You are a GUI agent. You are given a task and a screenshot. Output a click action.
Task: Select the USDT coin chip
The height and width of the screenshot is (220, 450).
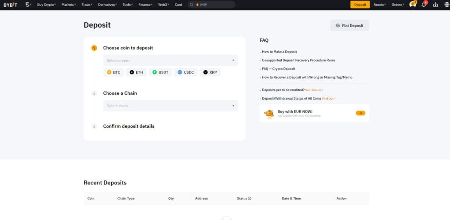160,72
